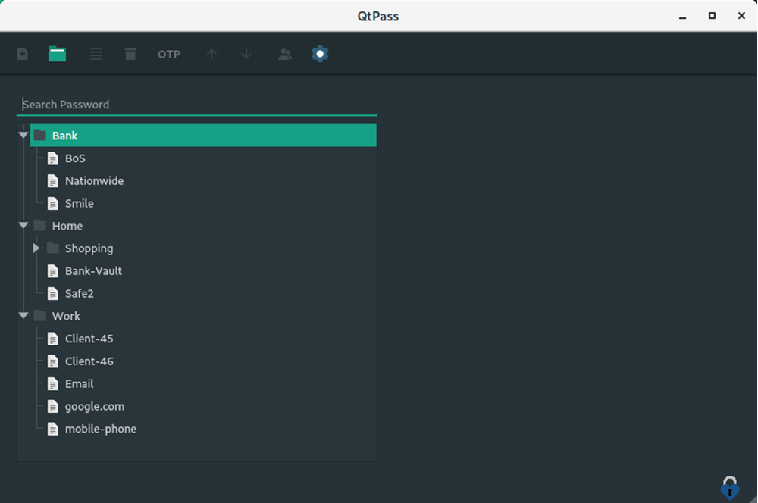Collapse the Bank folder
758x503 pixels.
[23, 136]
